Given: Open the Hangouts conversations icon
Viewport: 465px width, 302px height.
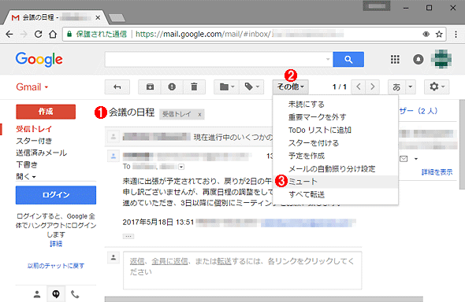Looking at the screenshot, I should click(x=56, y=294).
